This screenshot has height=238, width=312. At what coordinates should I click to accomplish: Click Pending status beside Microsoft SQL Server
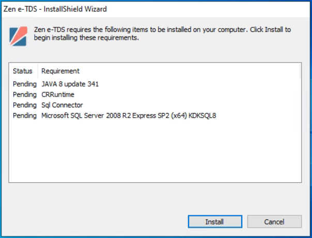coord(25,116)
